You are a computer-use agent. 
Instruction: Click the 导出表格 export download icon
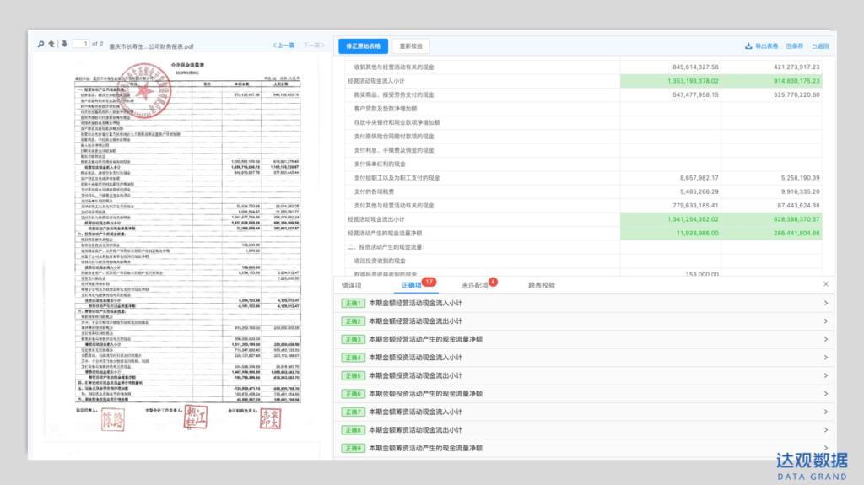[748, 46]
